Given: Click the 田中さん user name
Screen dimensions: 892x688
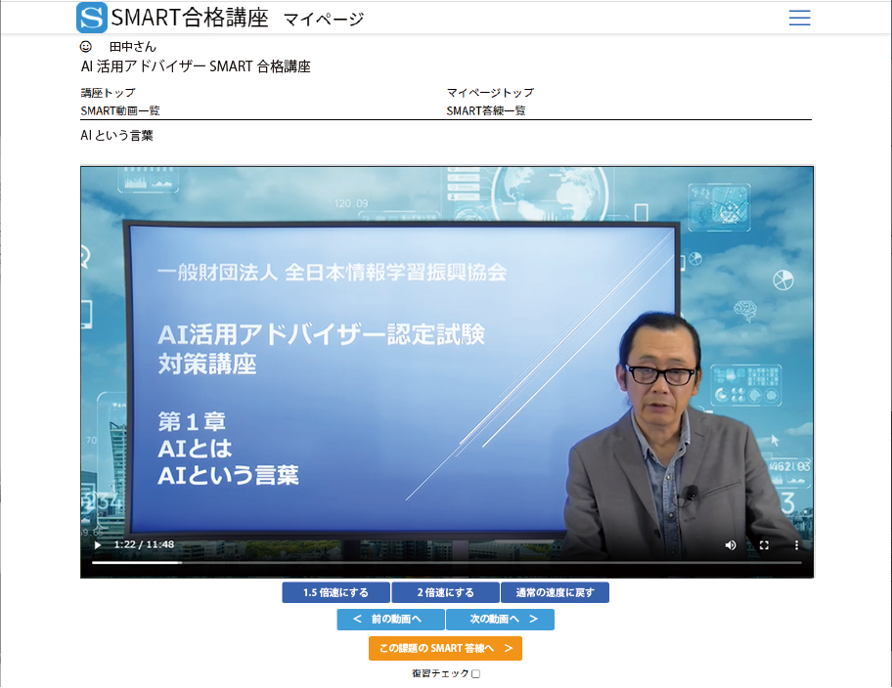Looking at the screenshot, I should (133, 47).
